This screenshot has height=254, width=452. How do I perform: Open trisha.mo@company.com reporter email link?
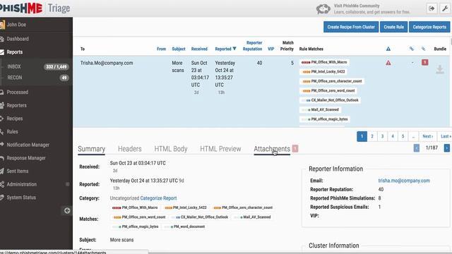tap(404, 181)
